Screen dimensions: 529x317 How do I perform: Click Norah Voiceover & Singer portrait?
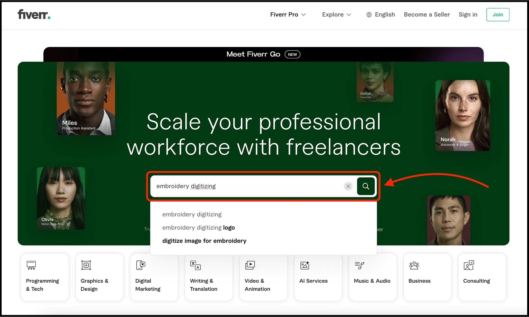tap(463, 116)
